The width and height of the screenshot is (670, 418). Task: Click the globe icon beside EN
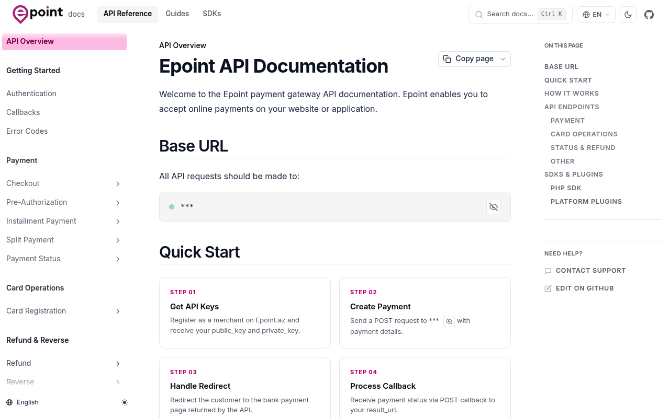point(586,15)
